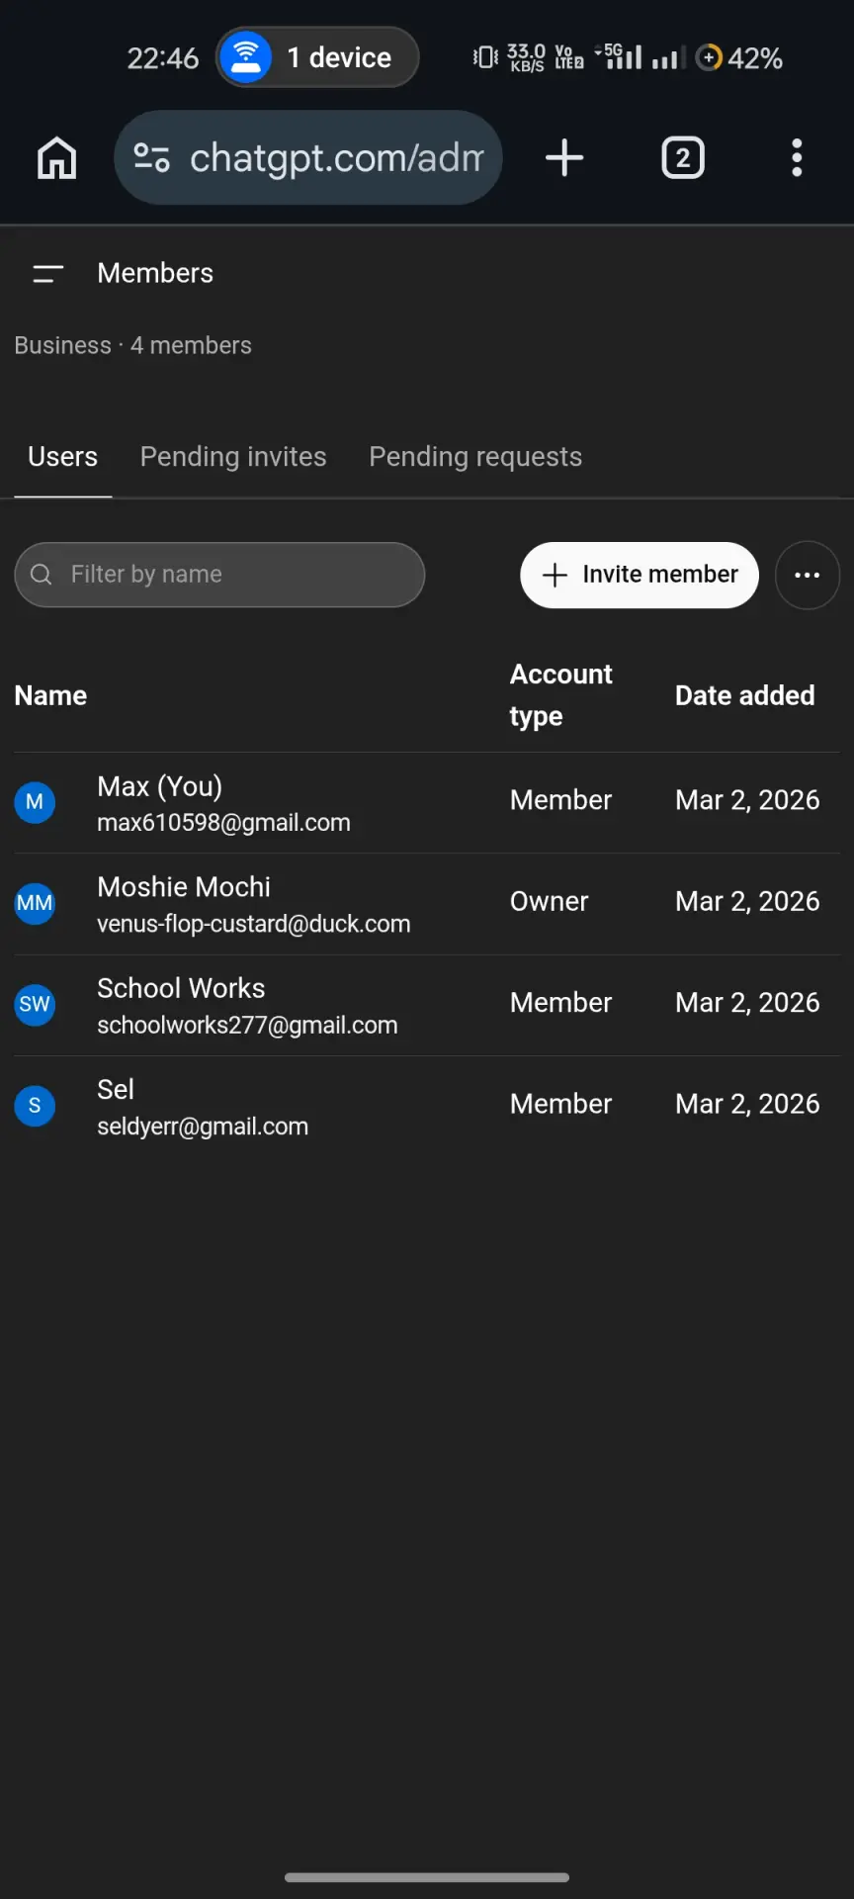Click the School Works SW avatar
Viewport: 854px width, 1899px height.
point(35,1005)
